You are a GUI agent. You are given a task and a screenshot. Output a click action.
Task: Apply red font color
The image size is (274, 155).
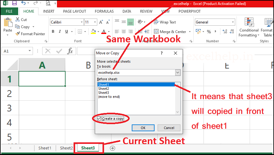tap(104, 31)
